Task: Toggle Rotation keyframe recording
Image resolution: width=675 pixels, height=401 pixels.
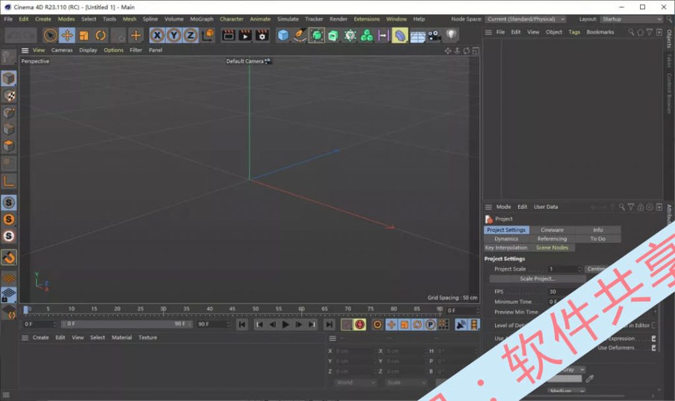Action: 417,325
